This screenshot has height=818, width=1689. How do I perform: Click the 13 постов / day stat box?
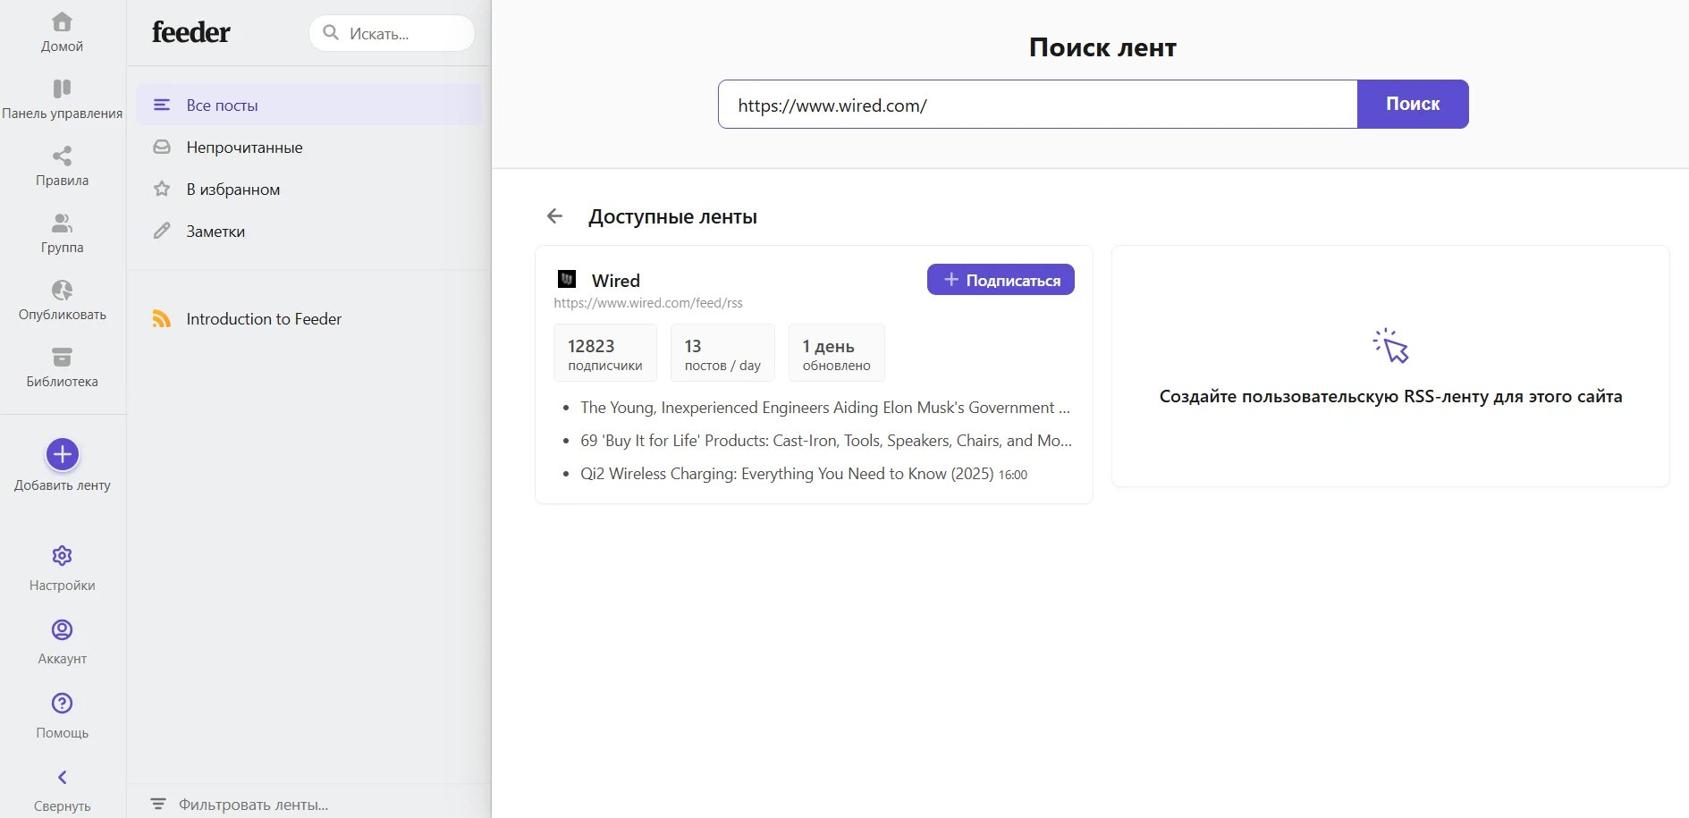coord(722,353)
